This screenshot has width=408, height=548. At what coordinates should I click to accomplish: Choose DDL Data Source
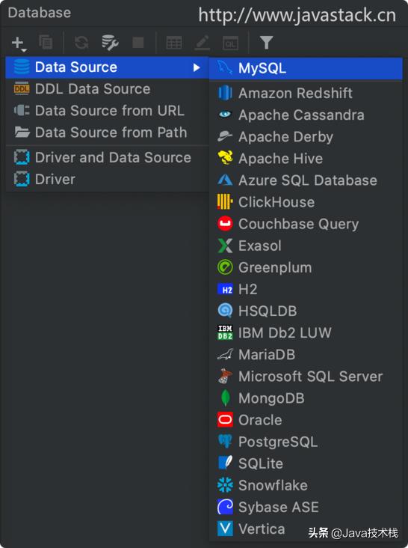click(x=107, y=89)
